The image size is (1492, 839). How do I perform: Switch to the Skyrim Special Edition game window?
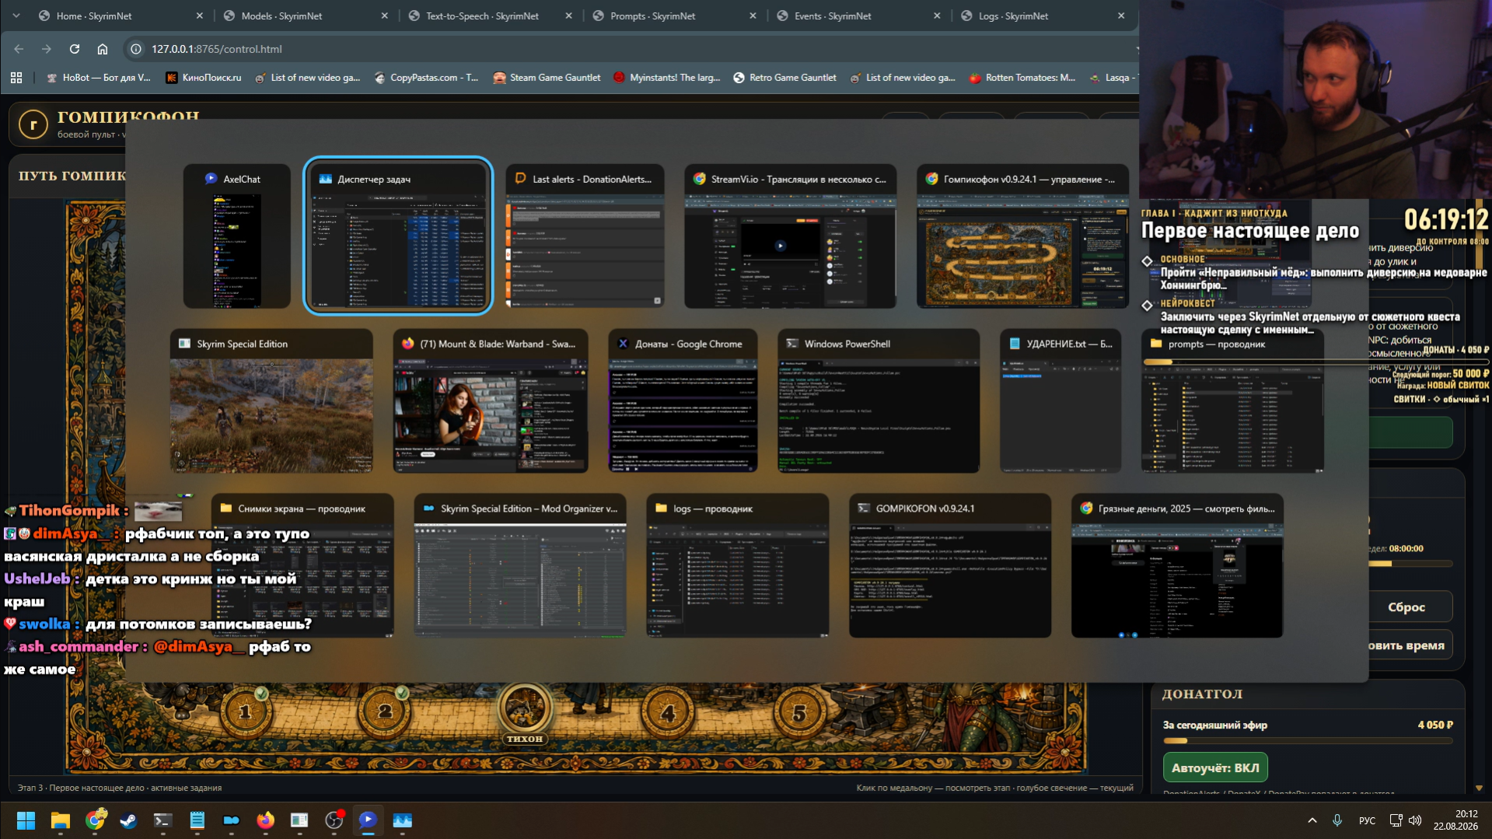click(x=271, y=401)
